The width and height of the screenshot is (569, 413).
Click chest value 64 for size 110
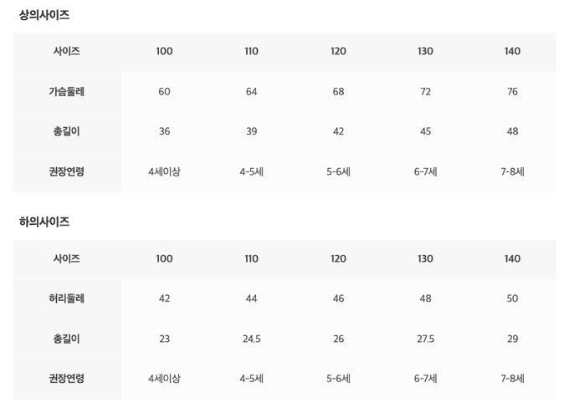(251, 91)
